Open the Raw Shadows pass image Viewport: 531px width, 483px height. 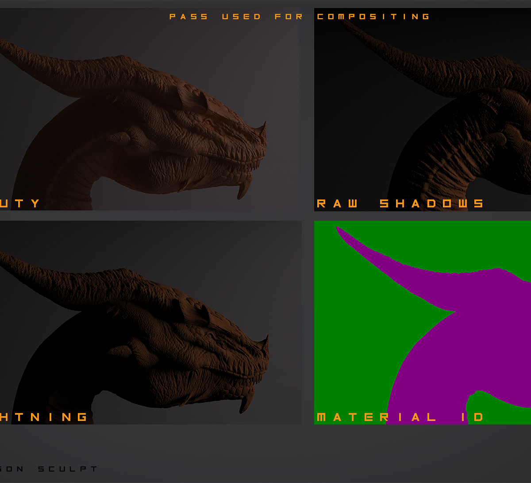tap(423, 109)
